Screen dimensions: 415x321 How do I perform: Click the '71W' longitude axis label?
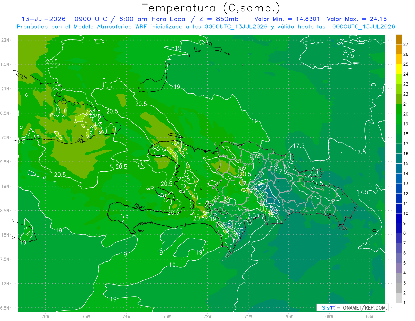[x=248, y=316]
